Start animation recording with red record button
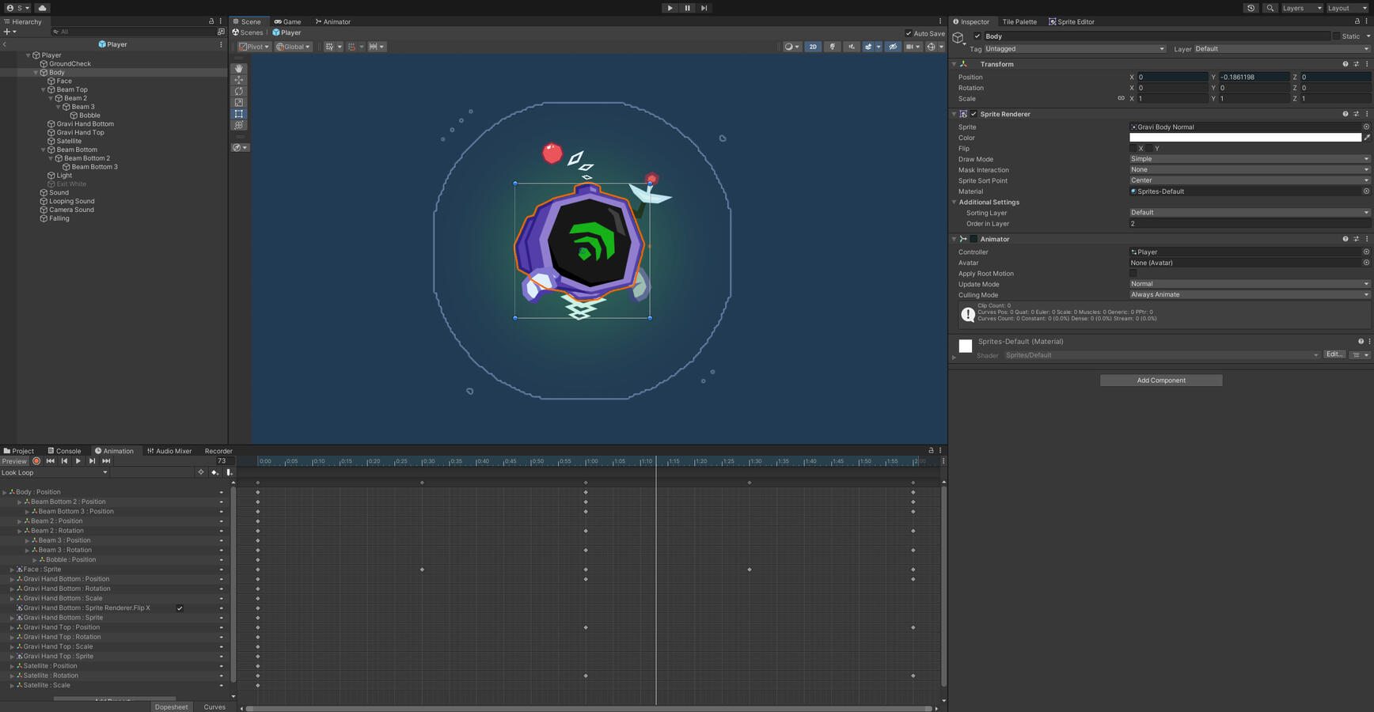The image size is (1374, 712). coord(36,461)
